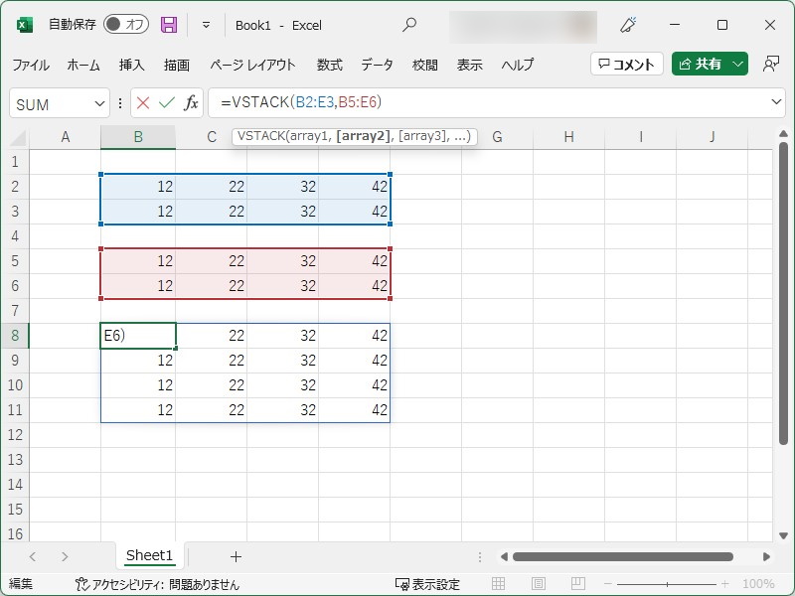
Task: Click the 共有 share button
Action: pyautogui.click(x=701, y=64)
